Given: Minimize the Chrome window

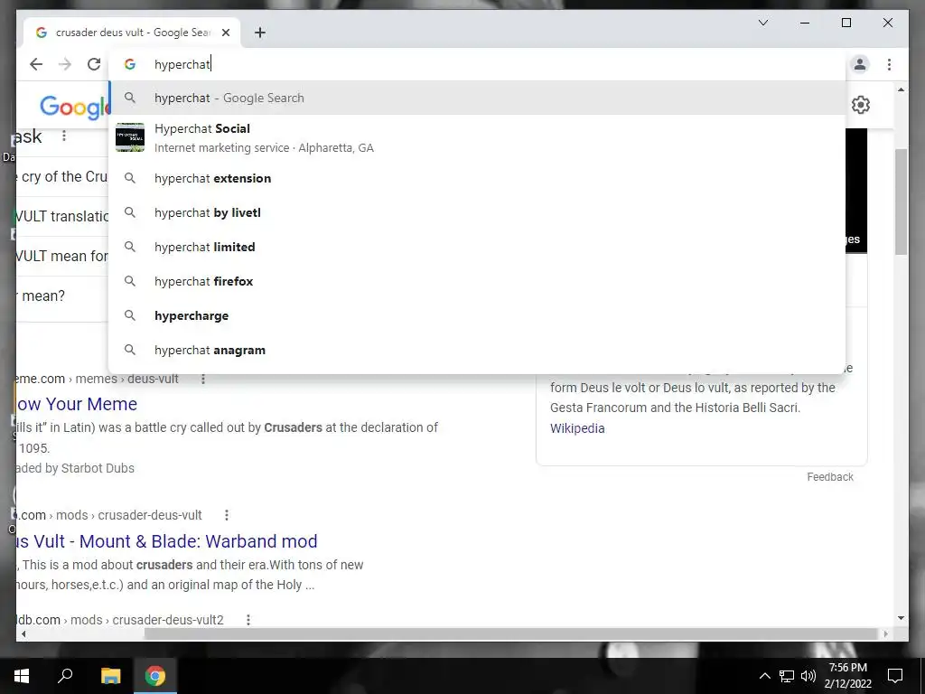Looking at the screenshot, I should tap(805, 23).
